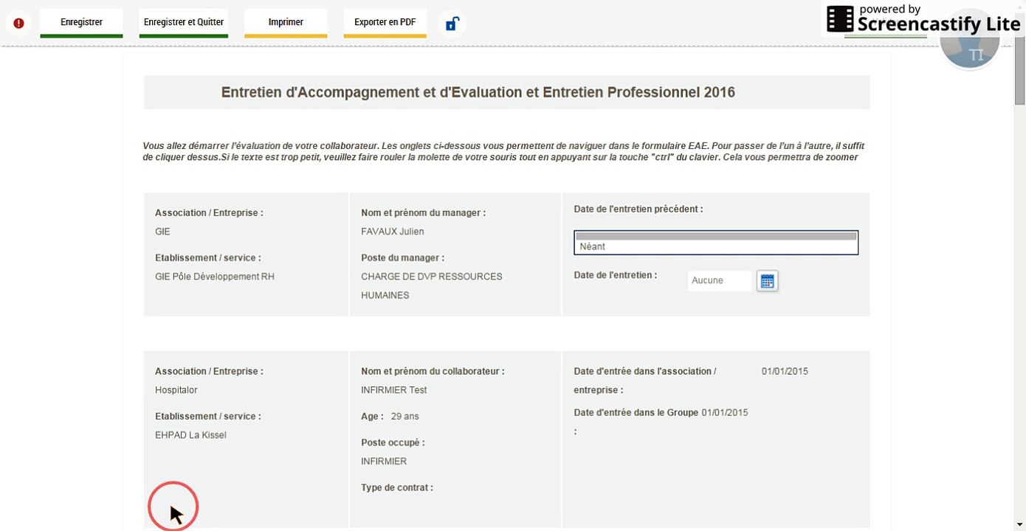
Task: Click the Date de l'entretien précédent label
Action: coord(638,209)
